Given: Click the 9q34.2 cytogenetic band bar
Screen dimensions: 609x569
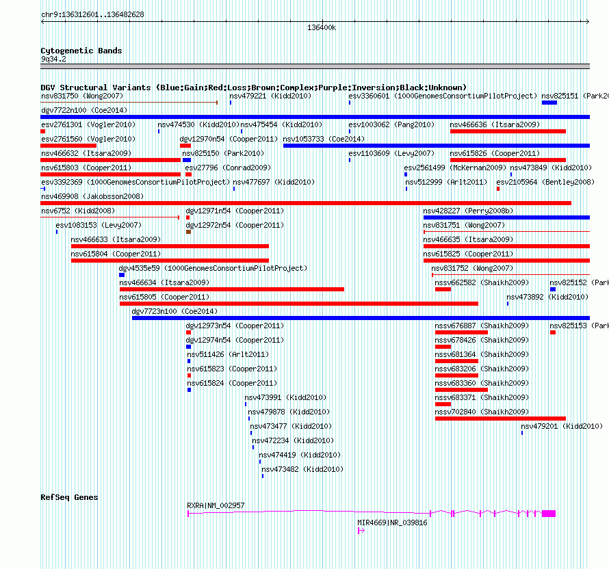Looking at the screenshot, I should pos(315,66).
